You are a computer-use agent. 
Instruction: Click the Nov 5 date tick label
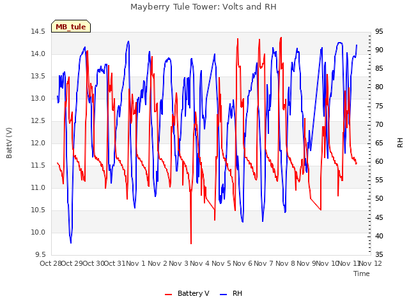point(221,263)
